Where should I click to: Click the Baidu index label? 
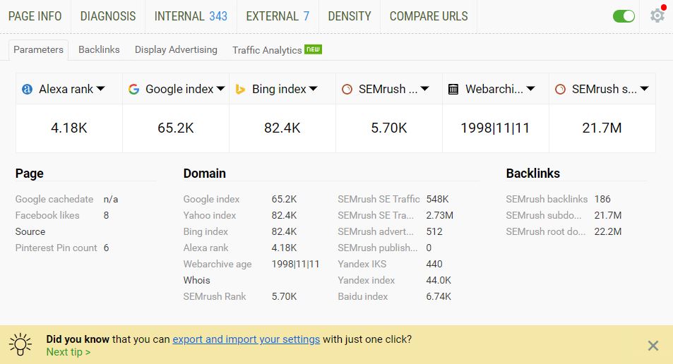(363, 296)
